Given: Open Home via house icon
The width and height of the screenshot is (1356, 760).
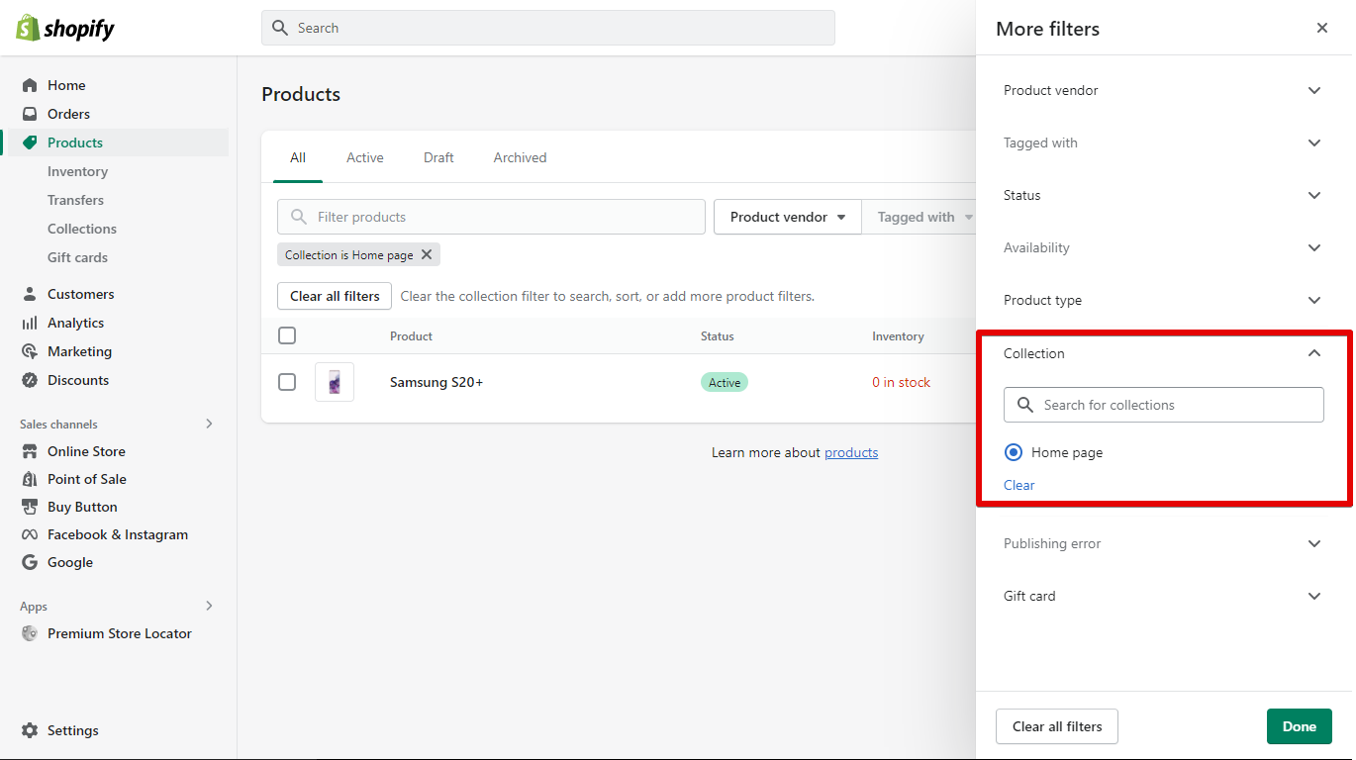Looking at the screenshot, I should pos(30,85).
